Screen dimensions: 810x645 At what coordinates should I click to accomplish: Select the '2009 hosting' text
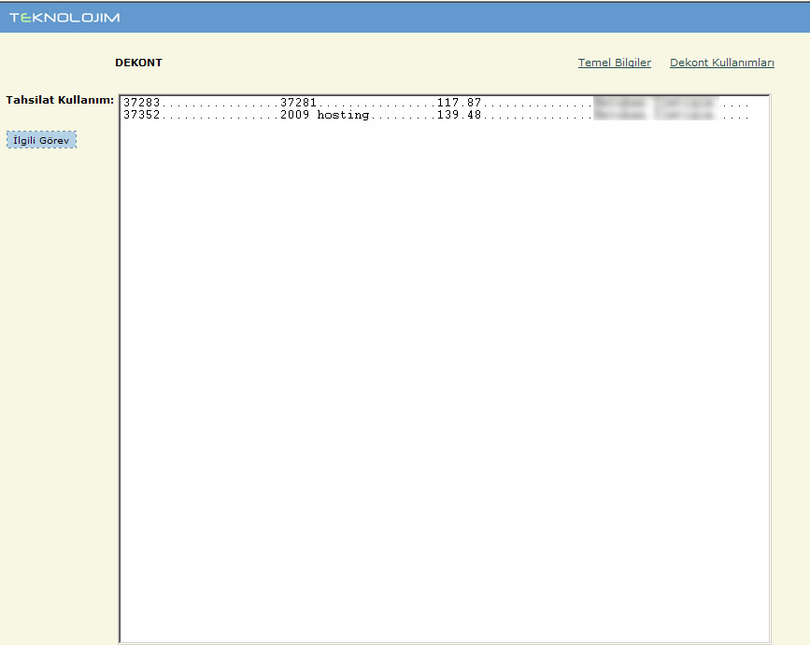324,115
